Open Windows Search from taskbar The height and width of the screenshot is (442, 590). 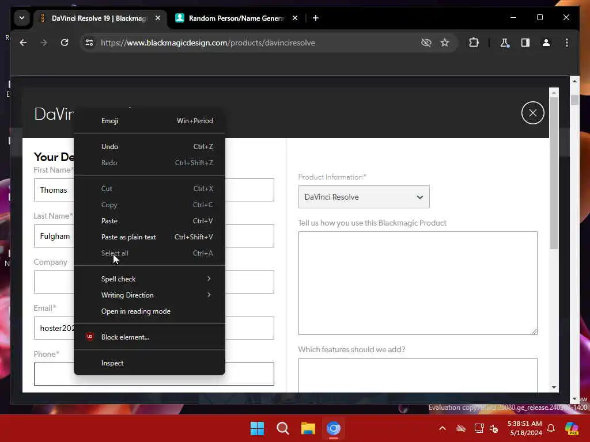pos(282,428)
